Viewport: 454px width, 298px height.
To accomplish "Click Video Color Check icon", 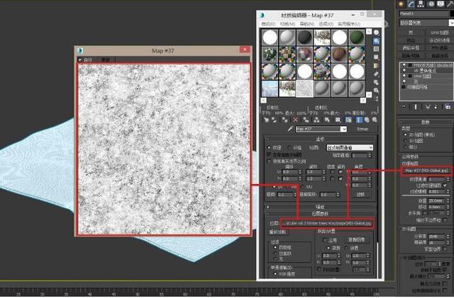I will [376, 66].
